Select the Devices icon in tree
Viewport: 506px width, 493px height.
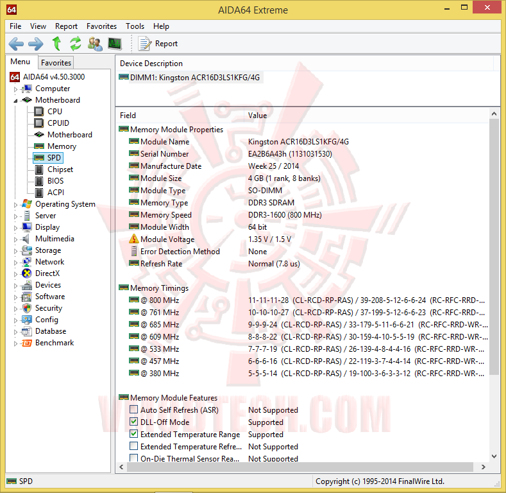coord(27,285)
